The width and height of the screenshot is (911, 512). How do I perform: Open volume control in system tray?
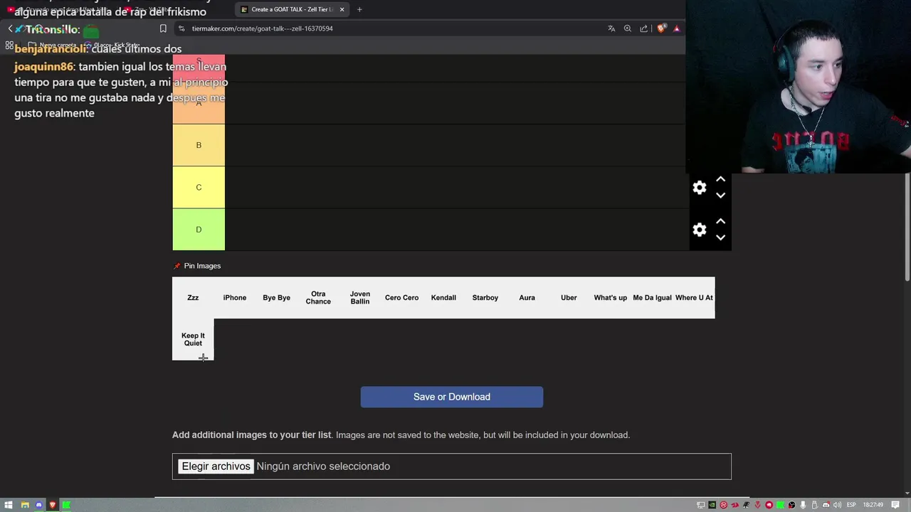click(837, 505)
